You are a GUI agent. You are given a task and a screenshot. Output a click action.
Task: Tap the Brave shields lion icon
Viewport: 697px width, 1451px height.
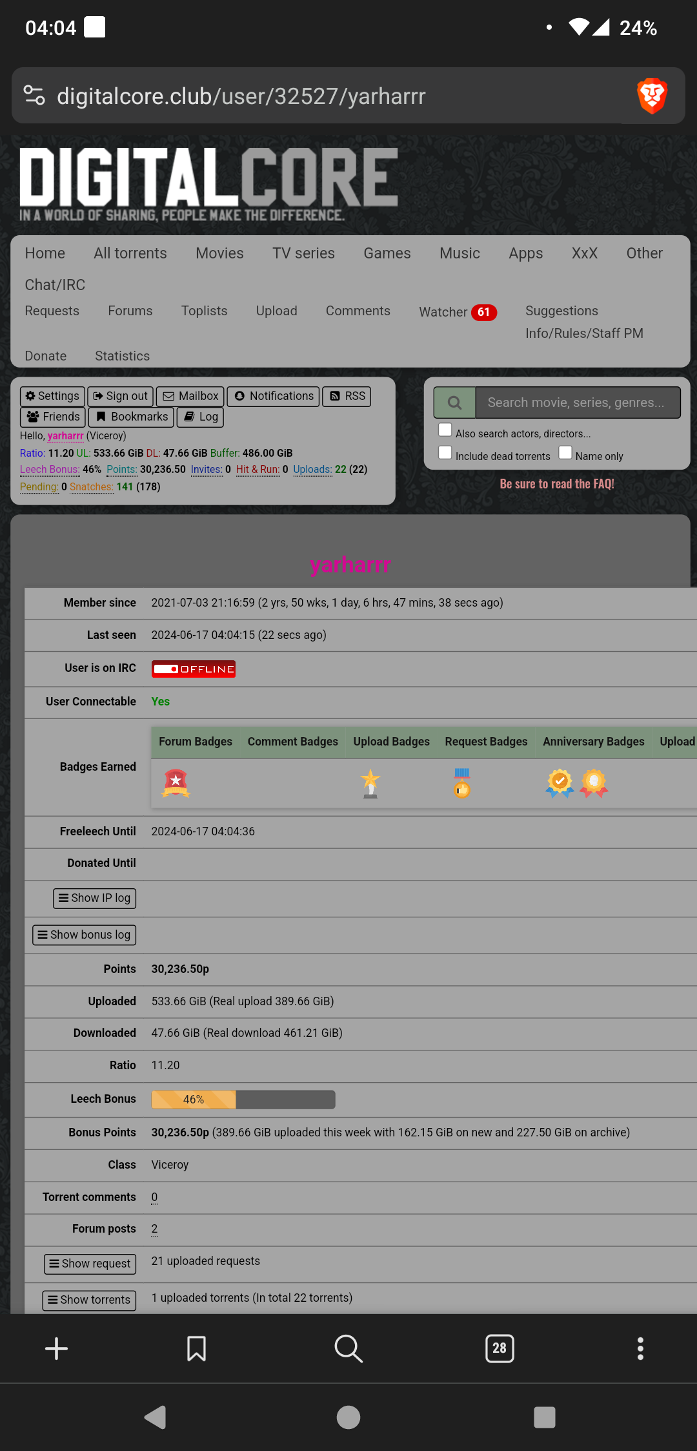652,96
